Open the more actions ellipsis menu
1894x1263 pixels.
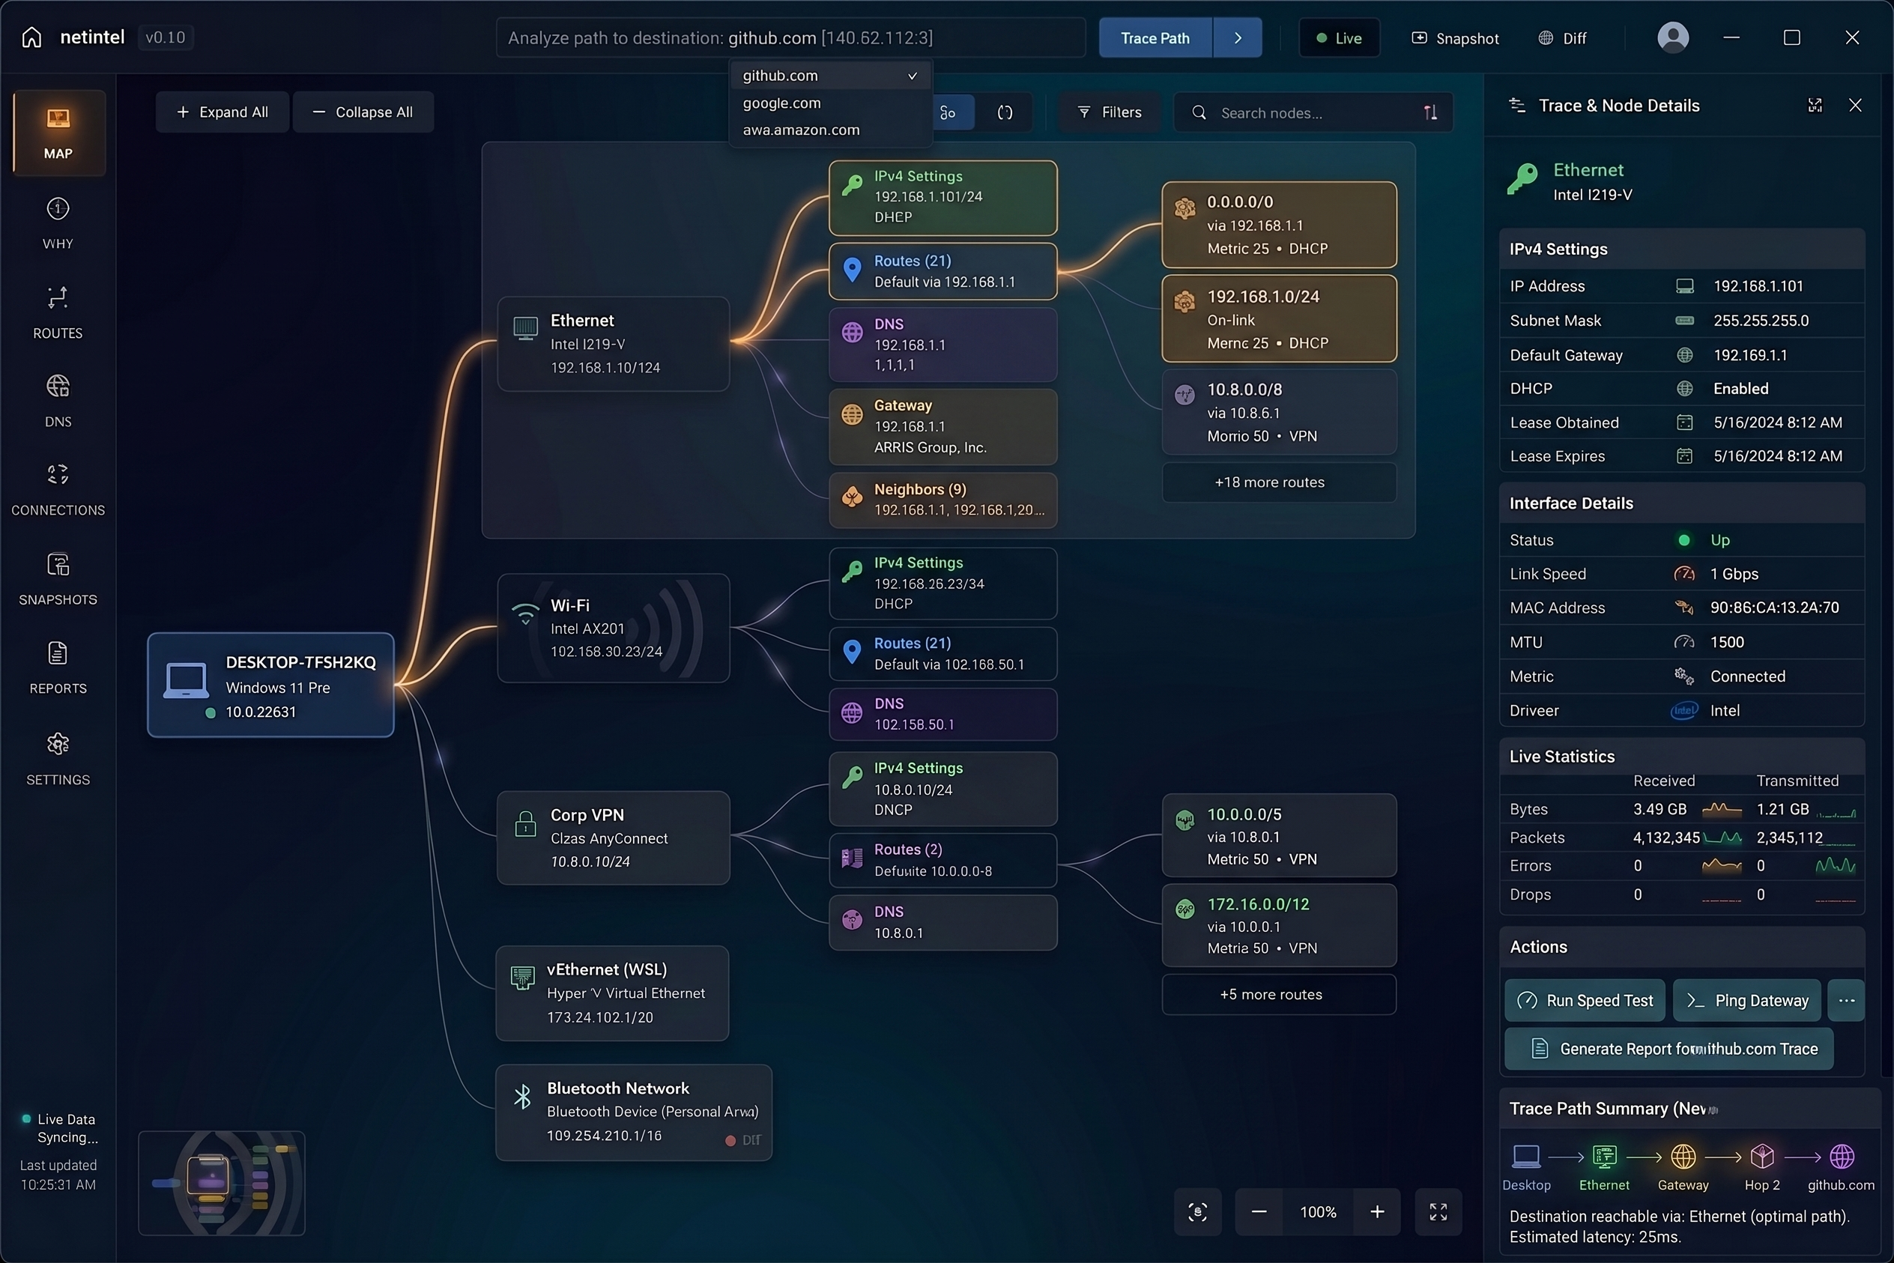tap(1847, 1000)
